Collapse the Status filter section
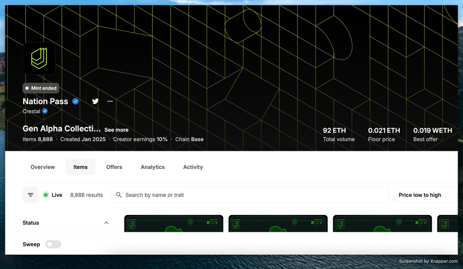 (106, 223)
